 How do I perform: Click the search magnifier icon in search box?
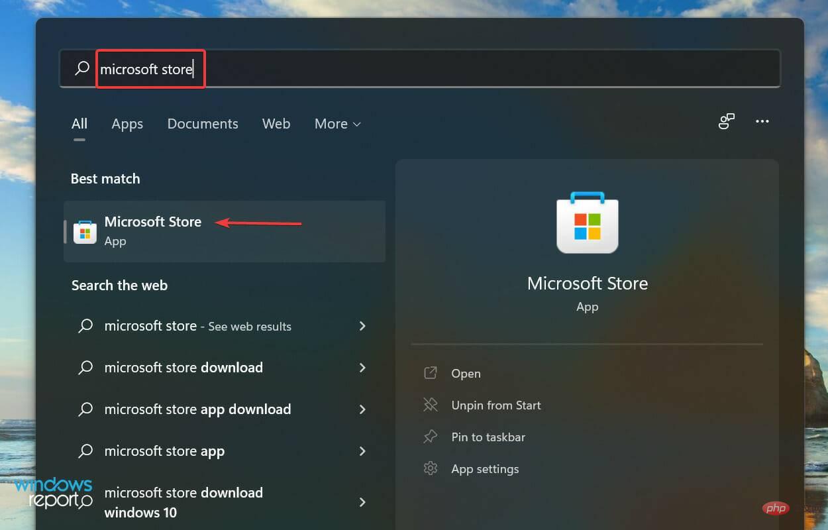(x=81, y=69)
